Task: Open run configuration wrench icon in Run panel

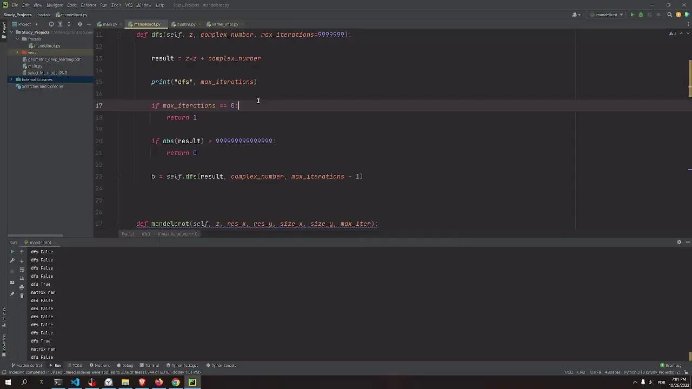Action: point(12,260)
